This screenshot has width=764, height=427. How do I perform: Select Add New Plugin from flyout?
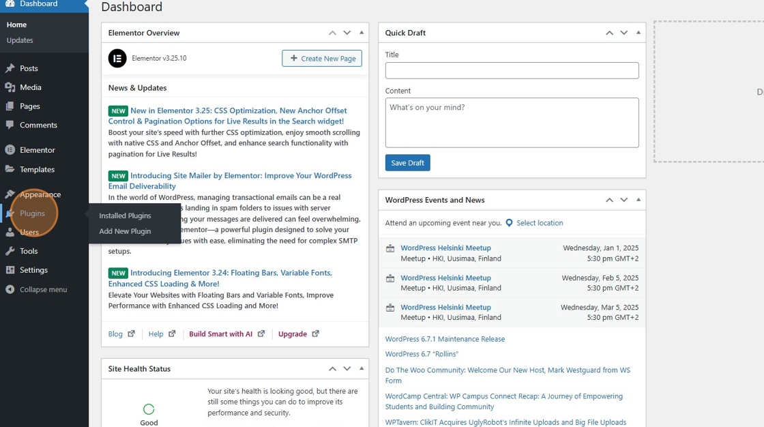(x=126, y=231)
